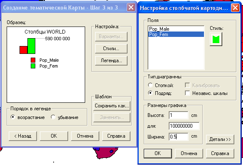Click Отмена in thematic map wizard
The image size is (243, 165).
(x=85, y=136)
